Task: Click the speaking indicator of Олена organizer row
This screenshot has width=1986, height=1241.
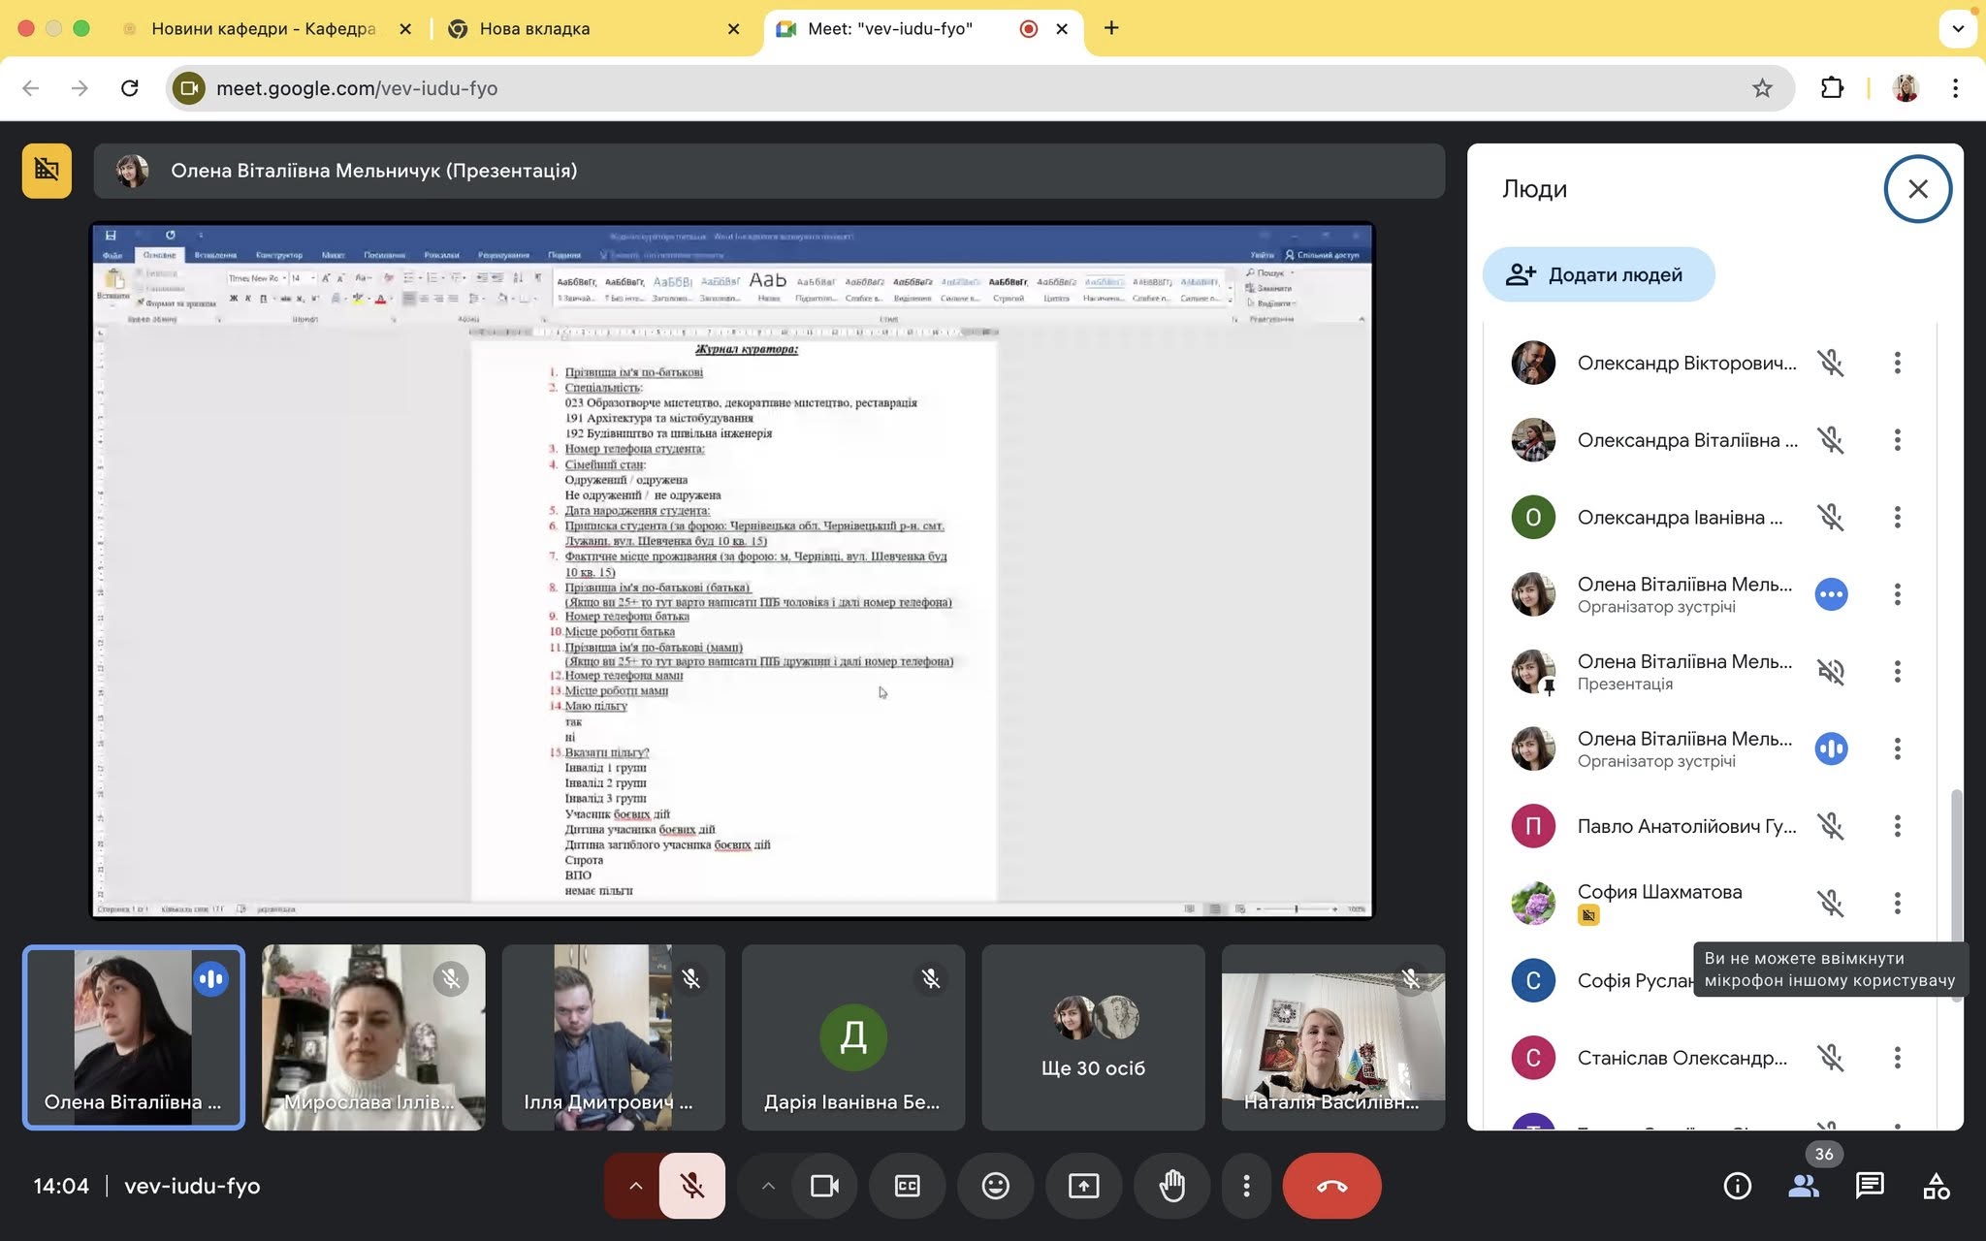Action: 1830,748
